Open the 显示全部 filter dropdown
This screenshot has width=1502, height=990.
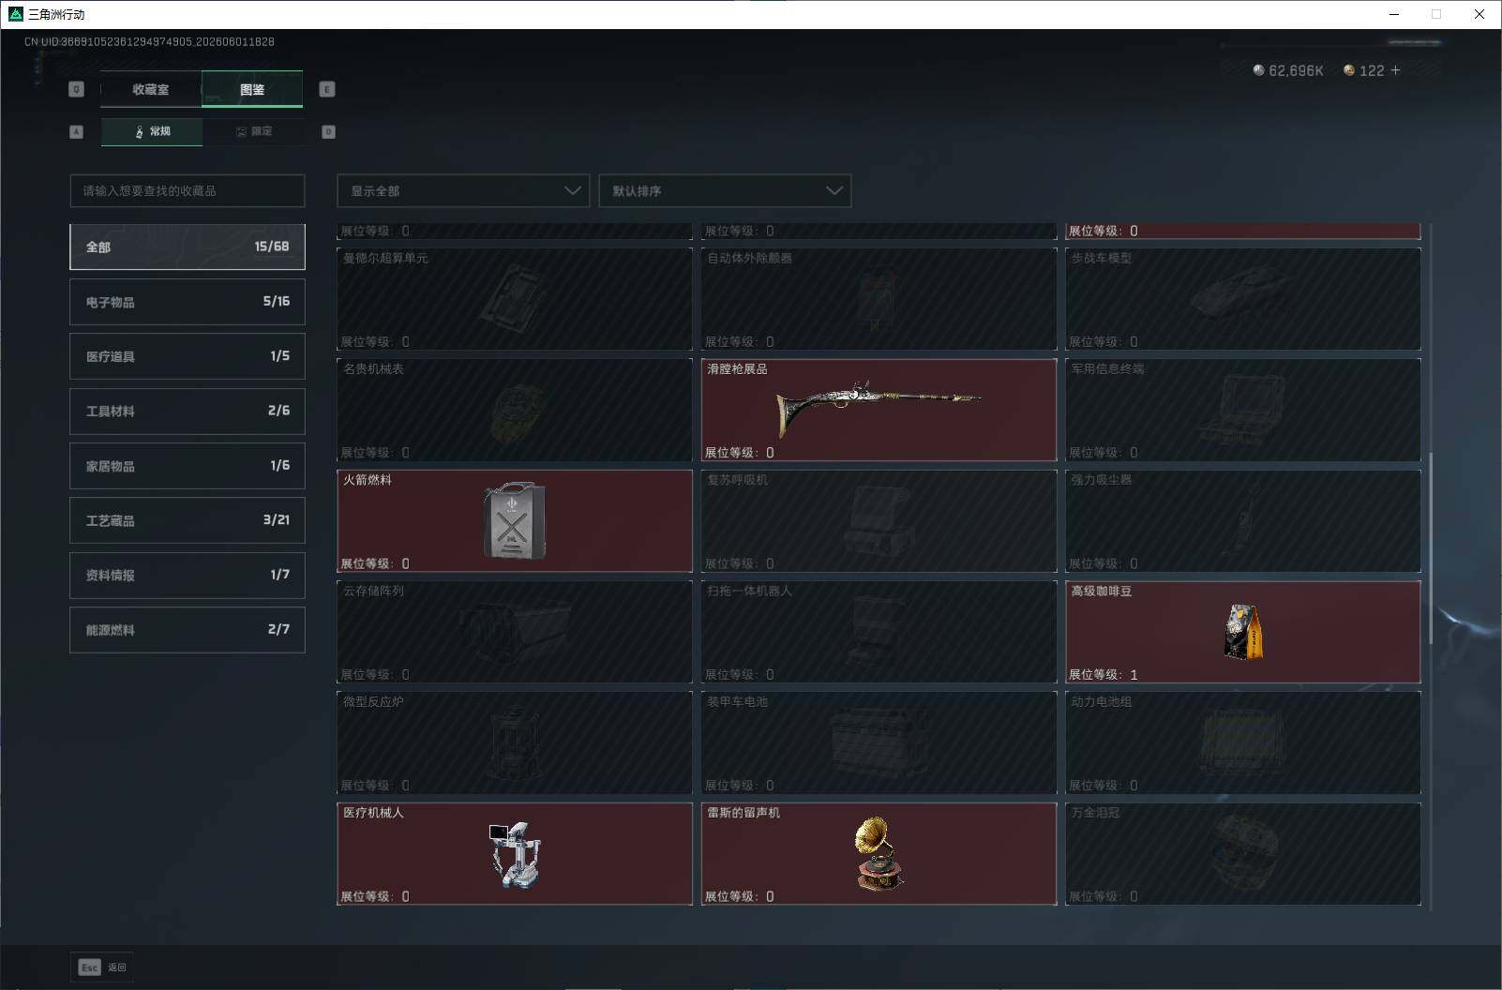pos(463,190)
